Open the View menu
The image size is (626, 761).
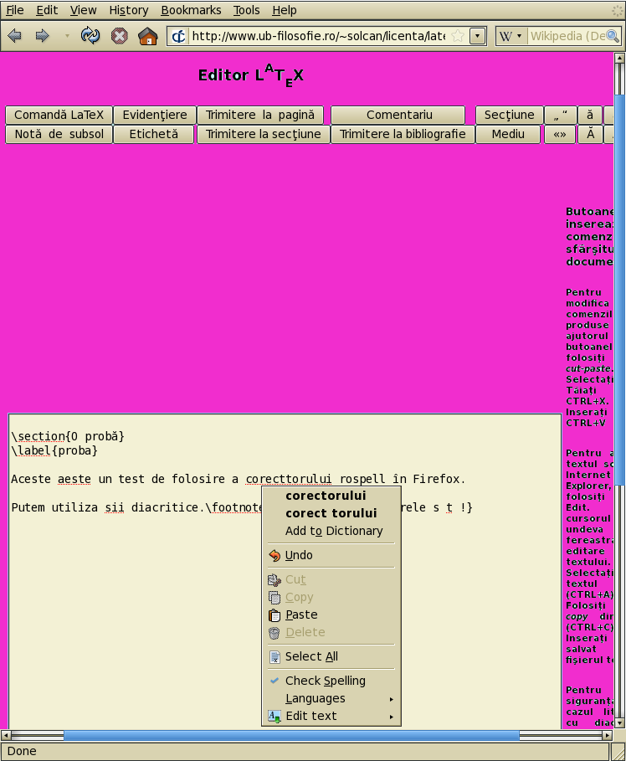click(83, 10)
